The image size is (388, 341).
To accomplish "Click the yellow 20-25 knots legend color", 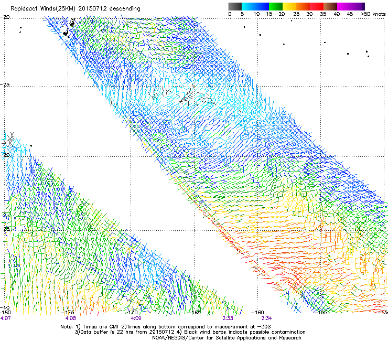I will (289, 6).
